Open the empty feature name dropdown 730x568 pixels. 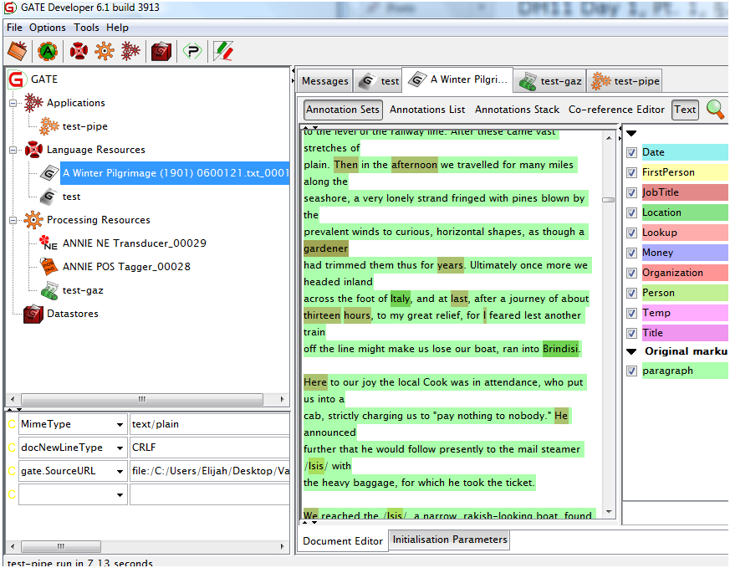pos(120,494)
